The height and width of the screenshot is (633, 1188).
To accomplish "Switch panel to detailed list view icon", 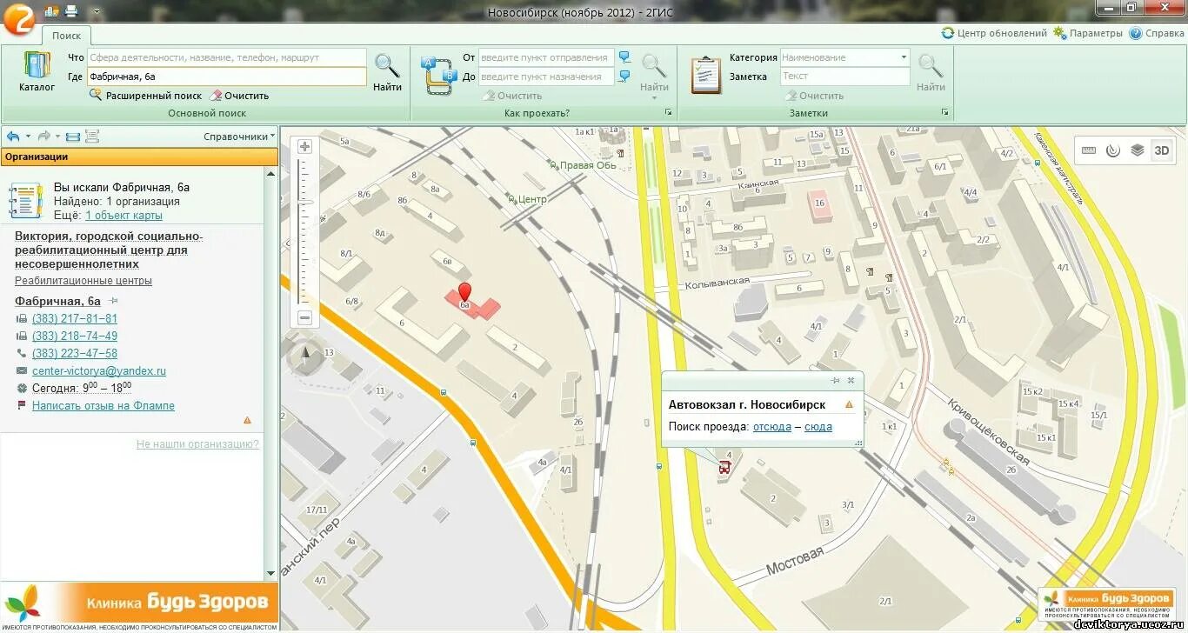I will [92, 137].
